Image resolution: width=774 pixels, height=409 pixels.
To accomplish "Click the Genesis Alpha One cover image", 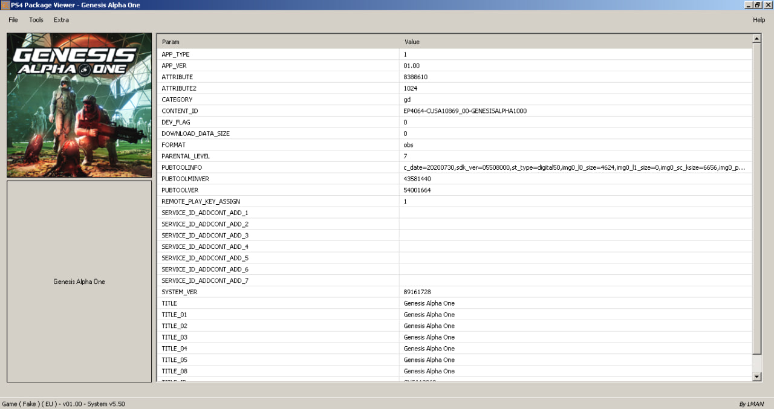I will 79,105.
